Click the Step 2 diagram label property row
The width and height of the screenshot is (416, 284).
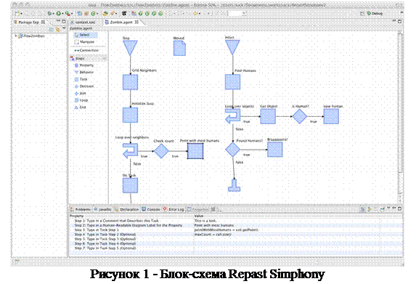(x=235, y=225)
